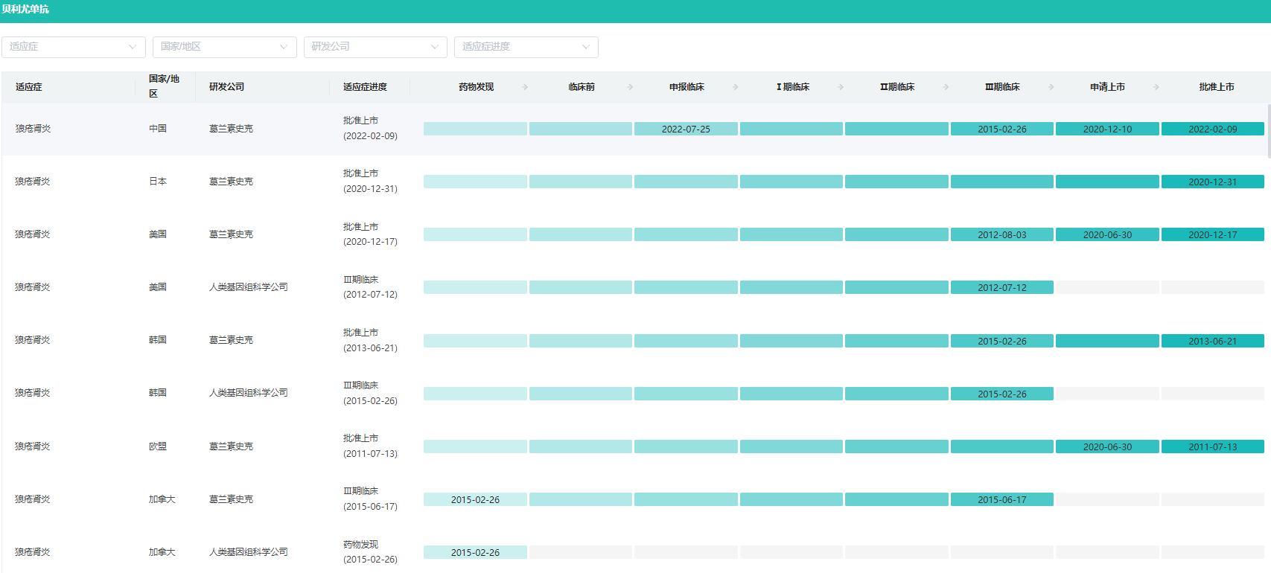Click the arrow icon after Ⅱ期临床 header
Viewport: 1271px width, 573px height.
pos(946,87)
